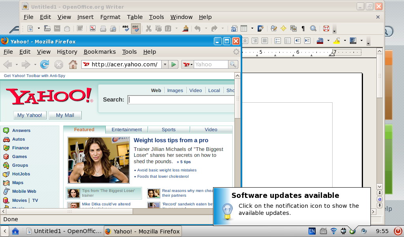Screen dimensions: 404x237
Task: Open Firefox search engine selector dropdown
Action: [187, 64]
